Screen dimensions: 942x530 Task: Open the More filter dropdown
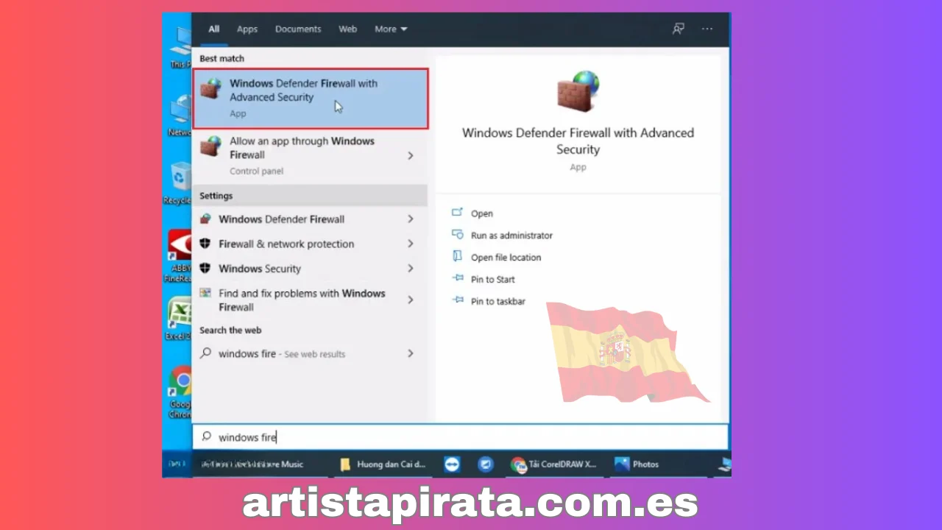coord(391,29)
